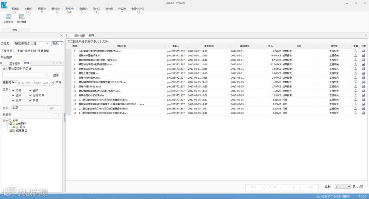The width and height of the screenshot is (369, 199).
Task: Click the download icon in row 10
Action: coord(363,91)
